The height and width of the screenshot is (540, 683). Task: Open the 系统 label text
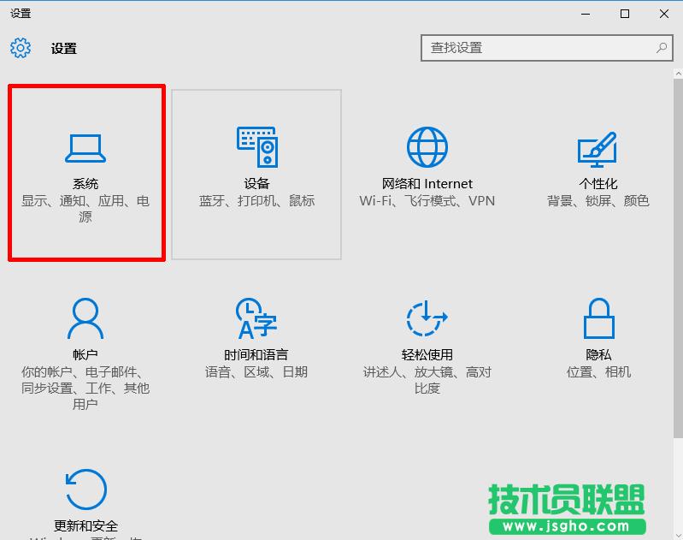click(85, 184)
